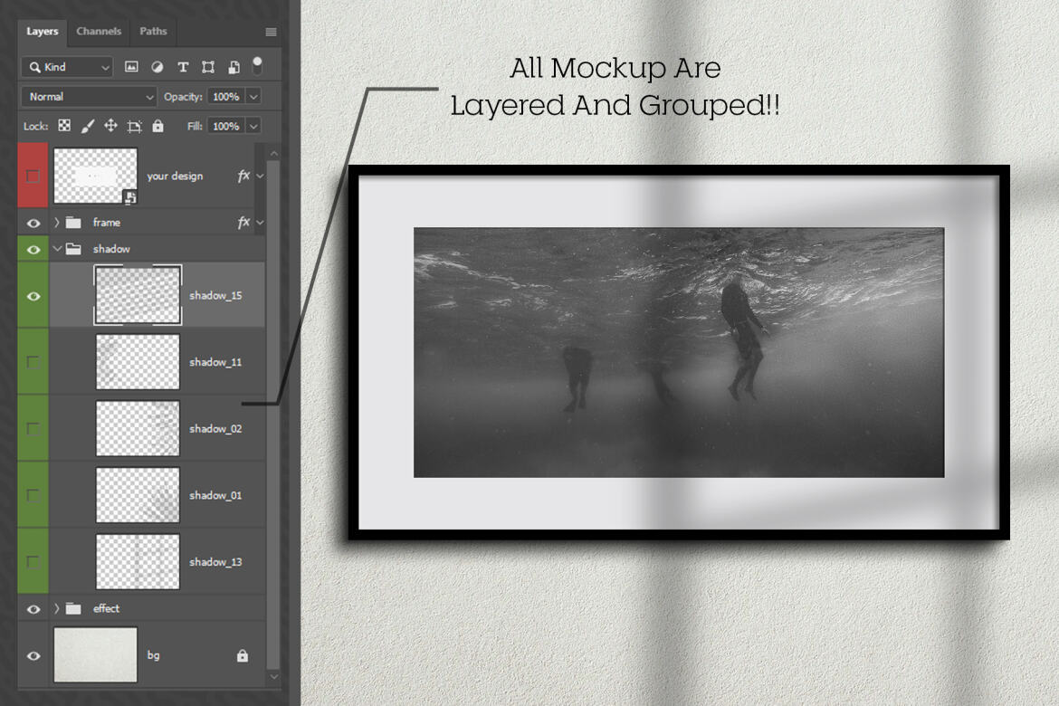Enable lock transparent pixels
The height and width of the screenshot is (706, 1059).
(63, 126)
